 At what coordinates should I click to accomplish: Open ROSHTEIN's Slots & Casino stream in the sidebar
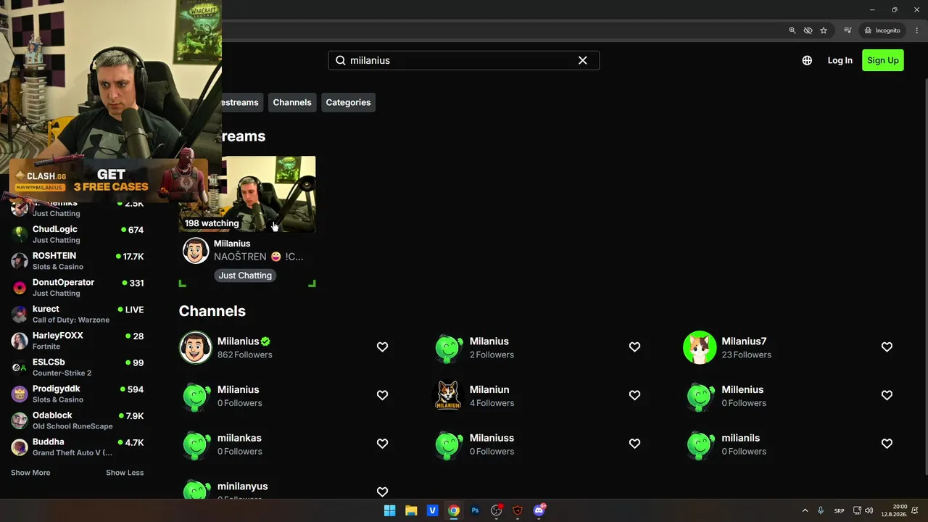tap(78, 261)
